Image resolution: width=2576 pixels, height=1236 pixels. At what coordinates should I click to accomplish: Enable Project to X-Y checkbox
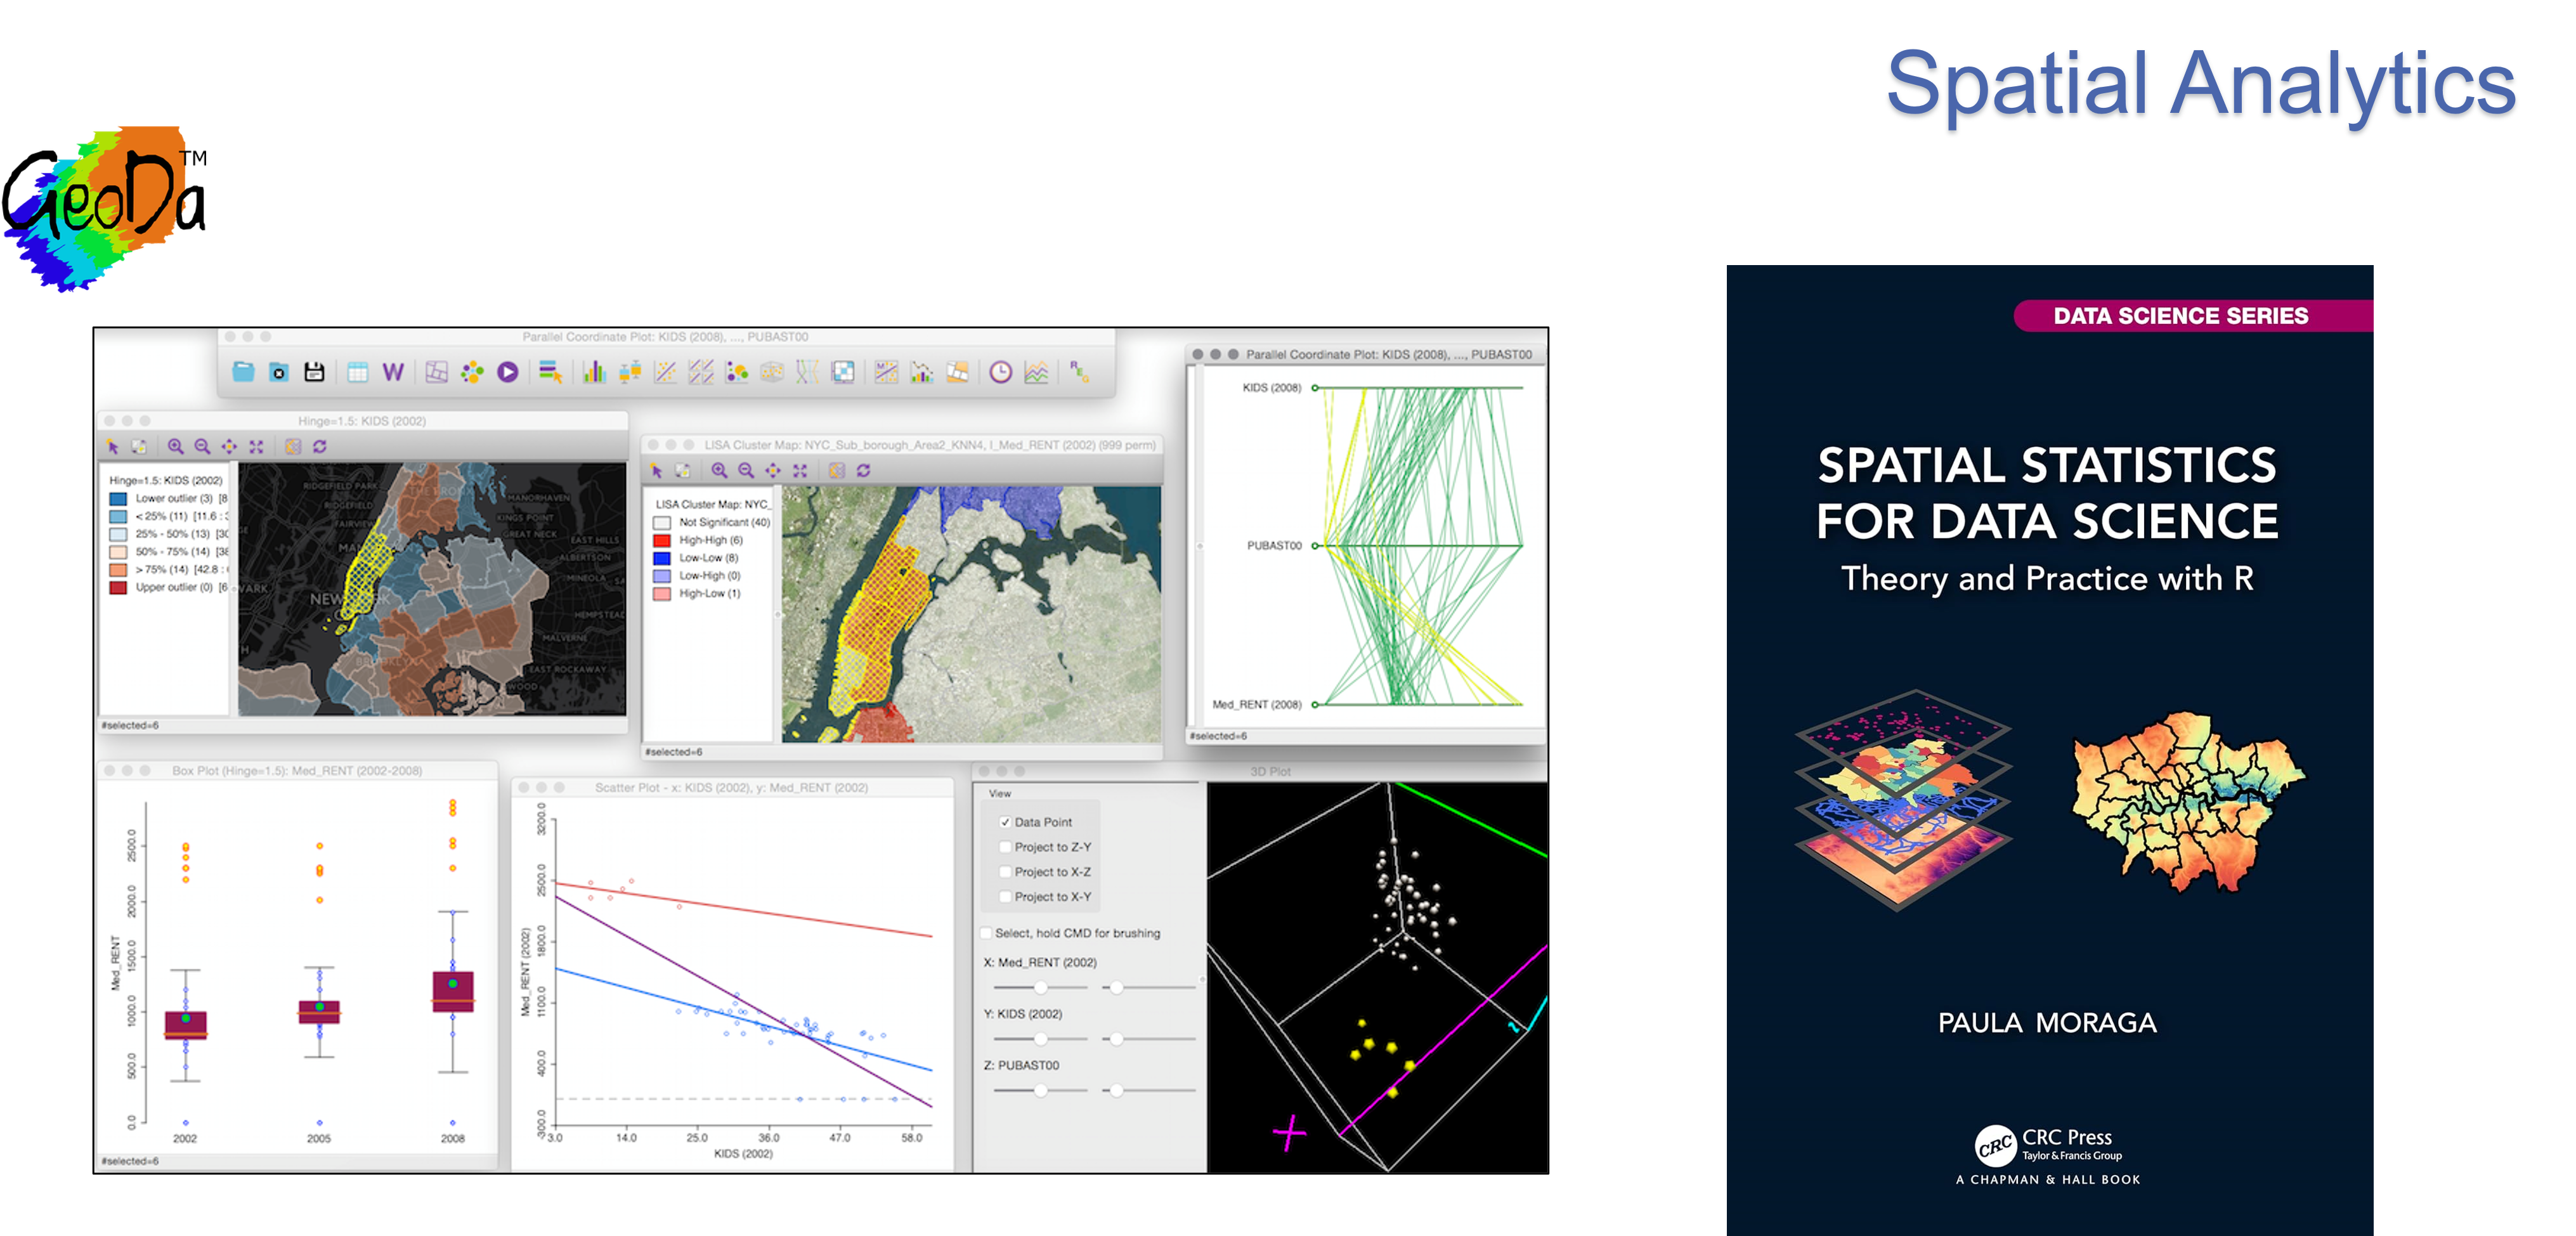point(1005,897)
